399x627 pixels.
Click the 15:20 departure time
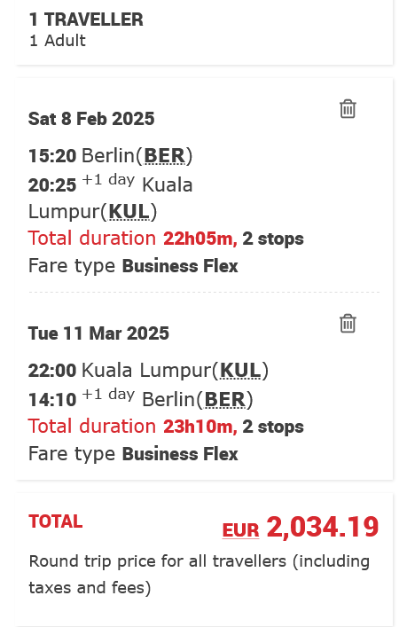pyautogui.click(x=52, y=155)
